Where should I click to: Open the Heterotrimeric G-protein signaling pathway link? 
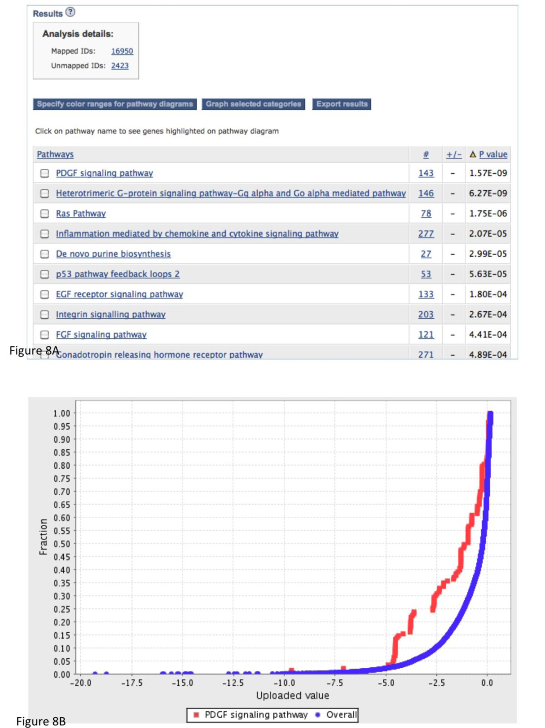coord(231,193)
